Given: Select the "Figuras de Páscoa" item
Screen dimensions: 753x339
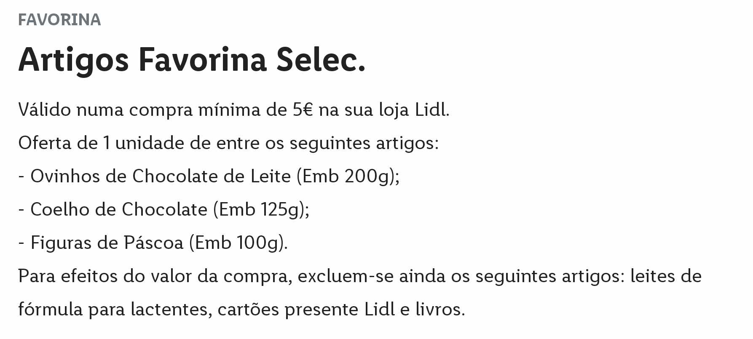Looking at the screenshot, I should coord(107,243).
